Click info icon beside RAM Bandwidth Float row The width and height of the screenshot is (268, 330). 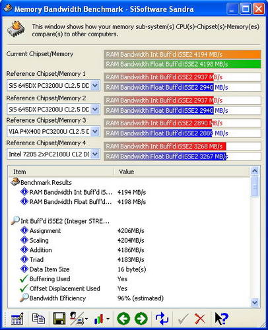coord(24,201)
